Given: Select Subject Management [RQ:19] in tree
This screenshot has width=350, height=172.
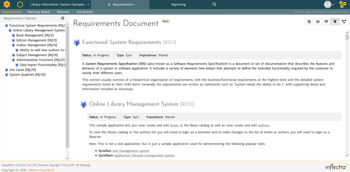Looking at the screenshot, I should pos(37,55).
